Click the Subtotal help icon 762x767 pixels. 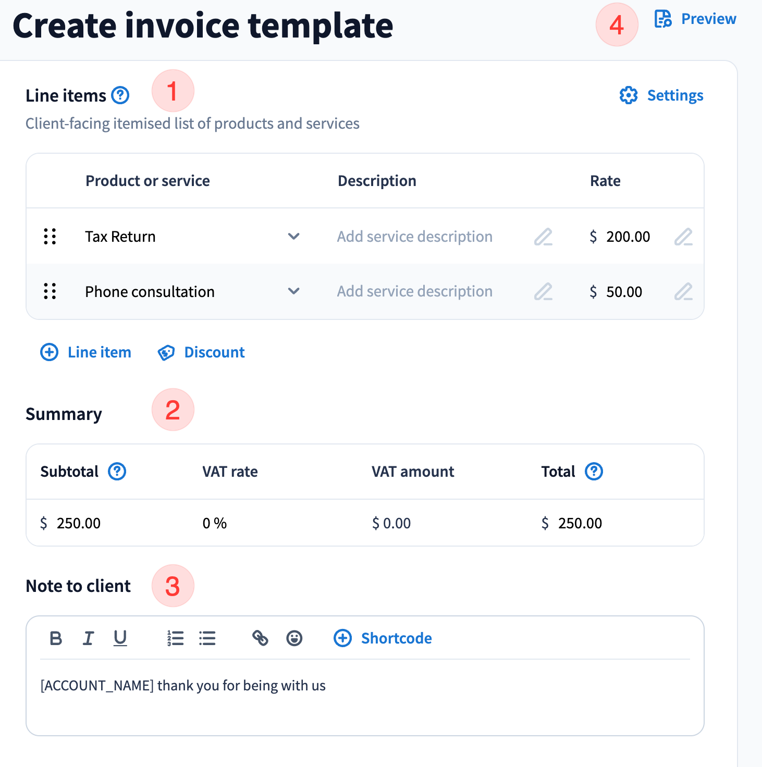click(117, 472)
